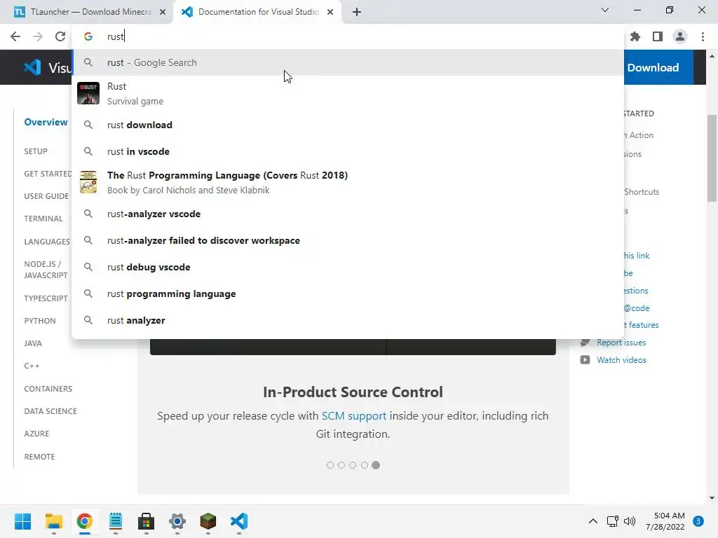Close the Documentation for Visual Studio tab

(330, 12)
